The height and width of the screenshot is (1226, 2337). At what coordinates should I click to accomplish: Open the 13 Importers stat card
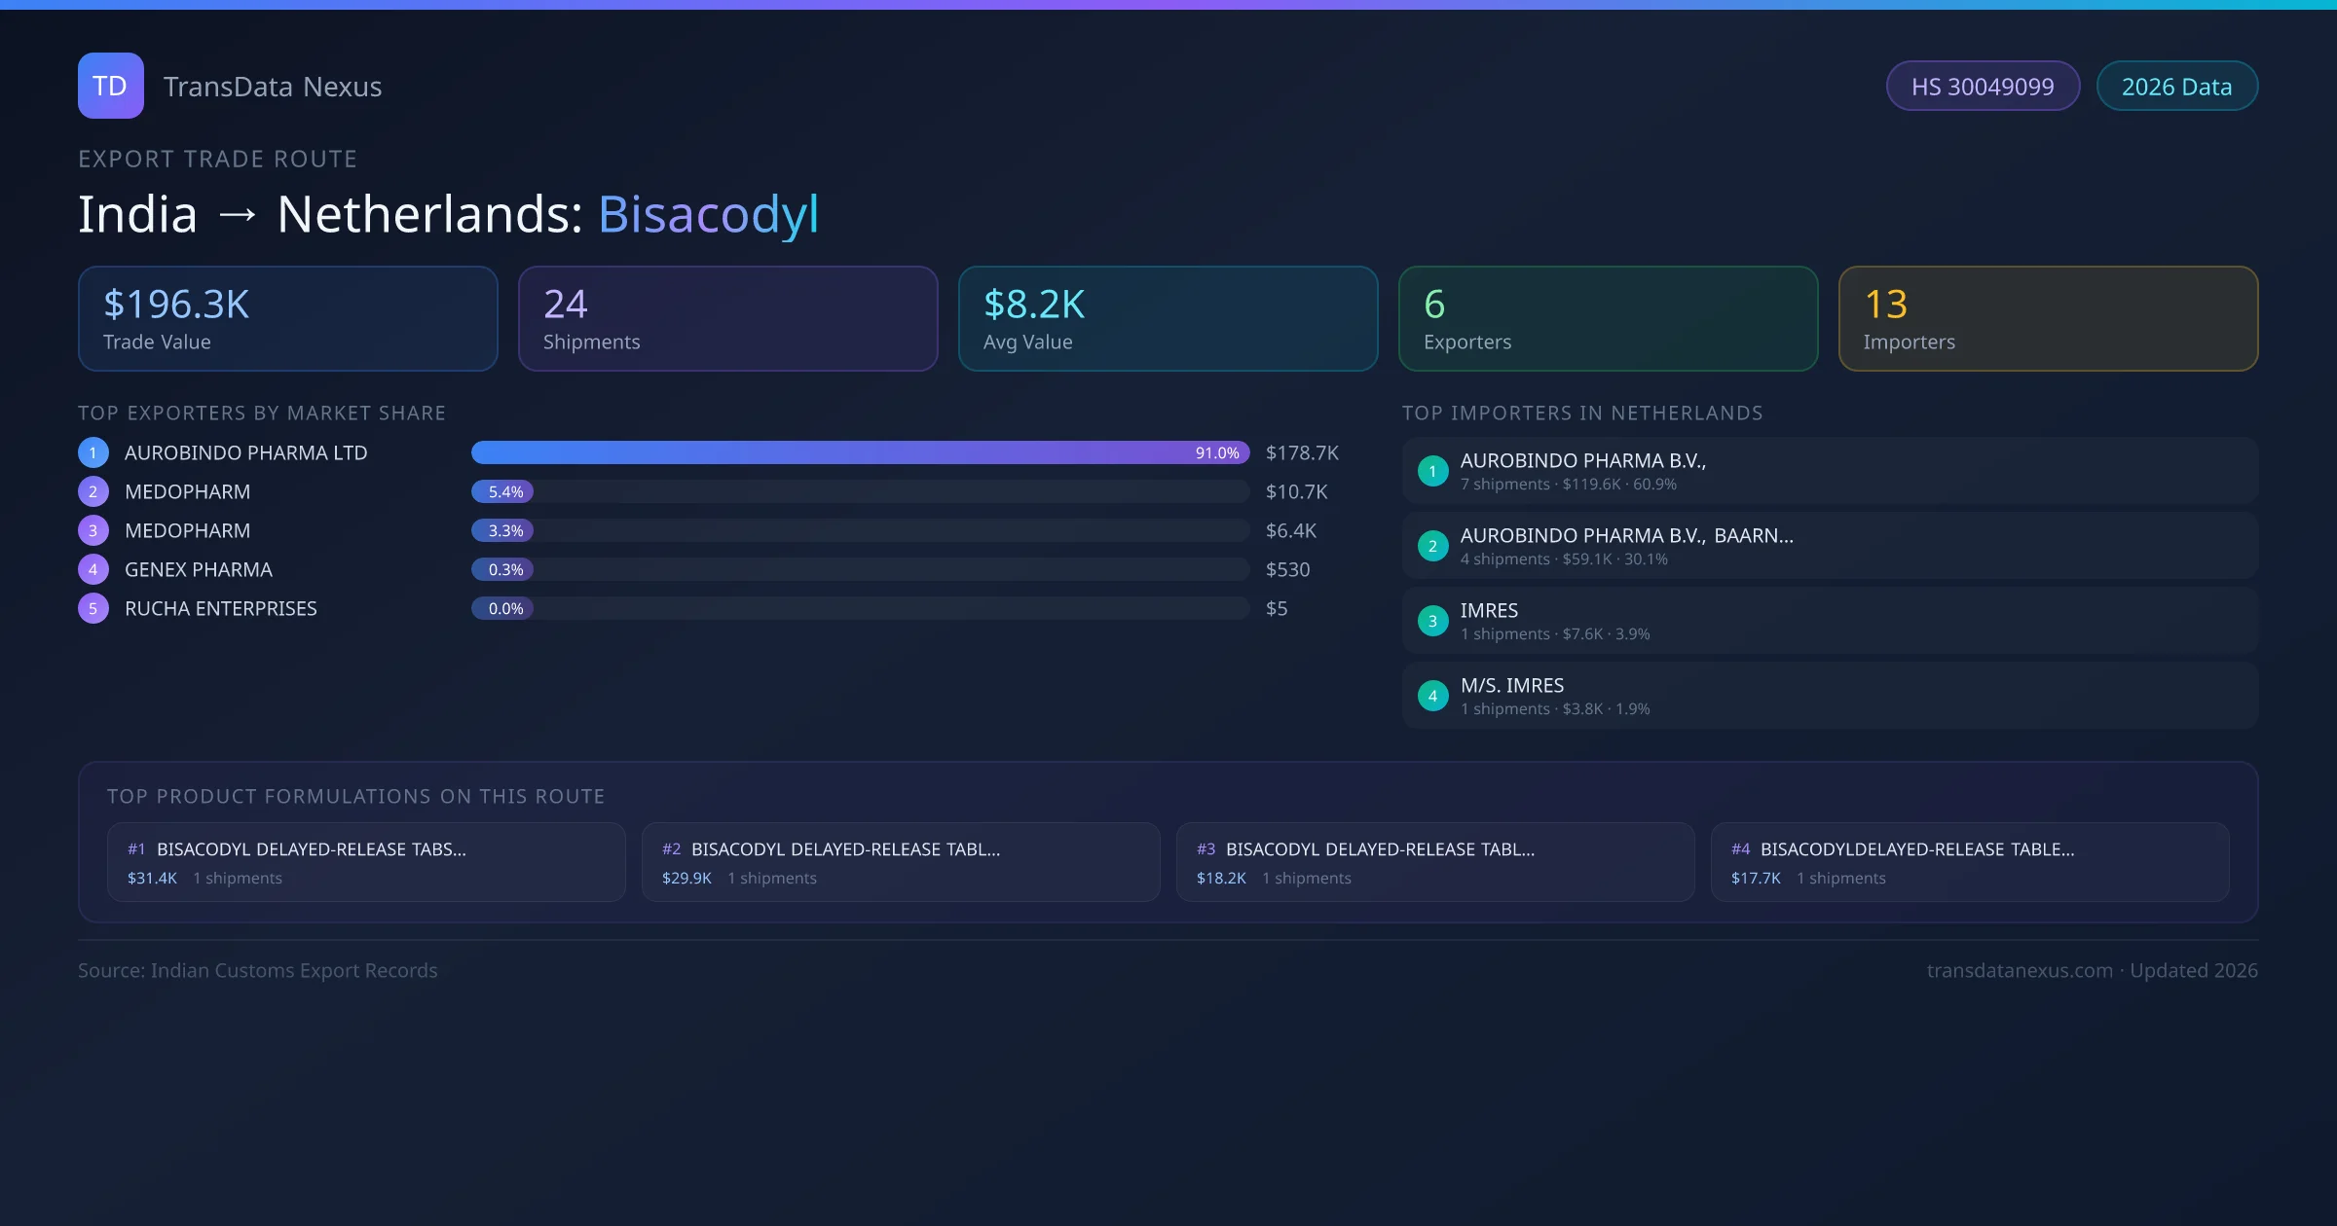[2047, 319]
